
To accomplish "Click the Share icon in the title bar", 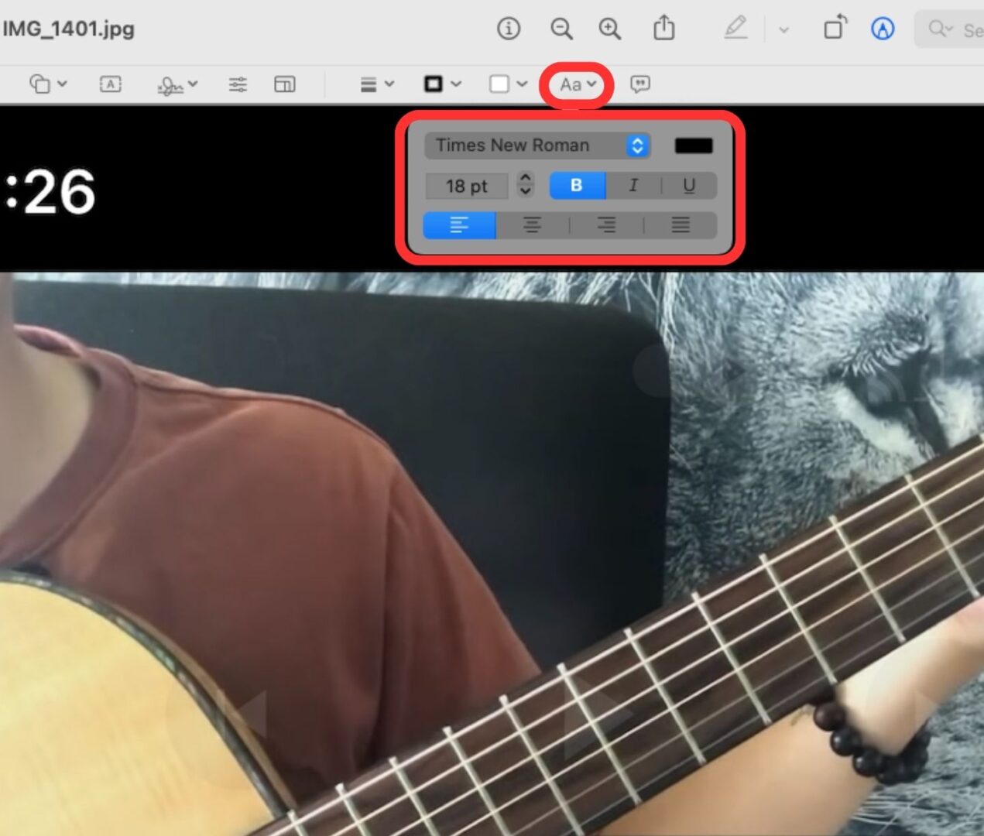I will (x=664, y=29).
